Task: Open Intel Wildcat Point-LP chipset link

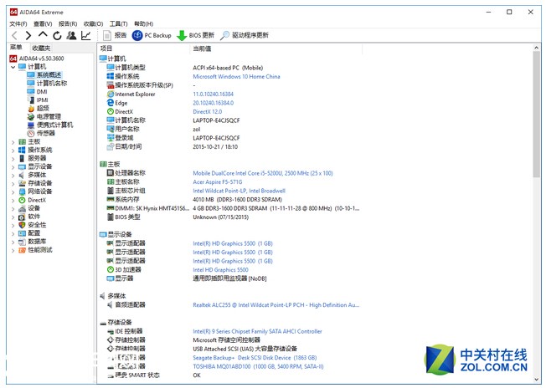Action: coord(239,191)
